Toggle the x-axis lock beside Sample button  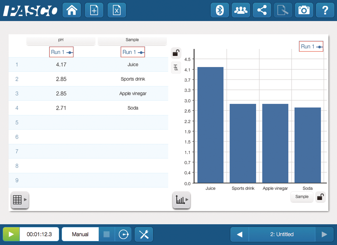pos(320,197)
